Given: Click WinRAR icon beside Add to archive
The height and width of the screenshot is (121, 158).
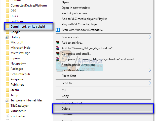Looking at the screenshot, I should (57, 43).
